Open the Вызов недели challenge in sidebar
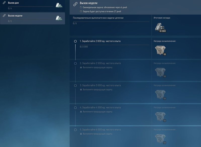201x147 pixels. [30, 18]
